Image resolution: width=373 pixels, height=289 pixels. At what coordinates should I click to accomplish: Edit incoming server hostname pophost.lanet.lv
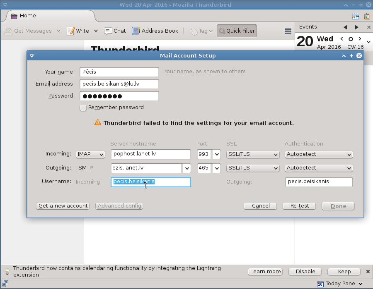(x=151, y=154)
